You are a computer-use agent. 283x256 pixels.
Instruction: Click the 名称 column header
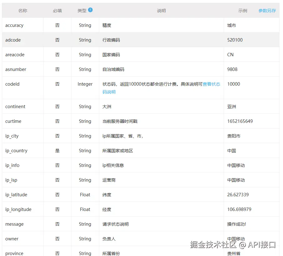(23, 11)
